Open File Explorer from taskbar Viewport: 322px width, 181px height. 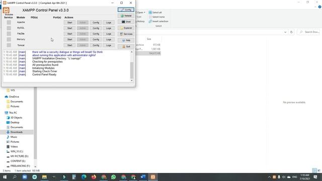[44, 177]
